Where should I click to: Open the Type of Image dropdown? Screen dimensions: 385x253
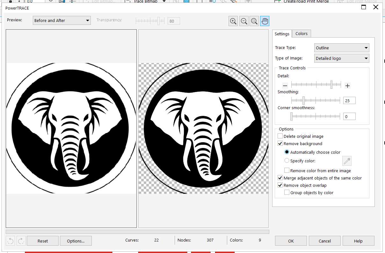pyautogui.click(x=342, y=58)
